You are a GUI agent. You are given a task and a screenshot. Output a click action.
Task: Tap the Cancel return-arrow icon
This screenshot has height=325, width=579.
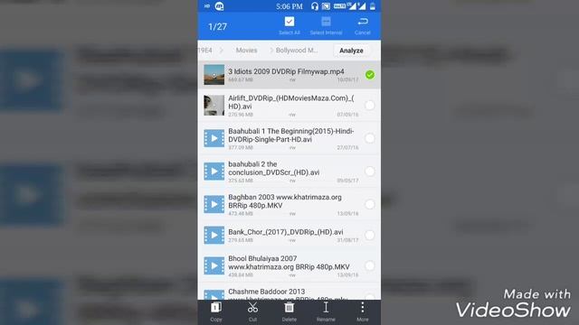[363, 22]
